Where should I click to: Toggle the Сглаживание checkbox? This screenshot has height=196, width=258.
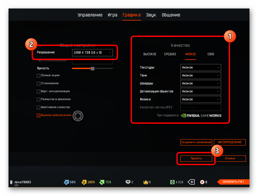click(39, 83)
